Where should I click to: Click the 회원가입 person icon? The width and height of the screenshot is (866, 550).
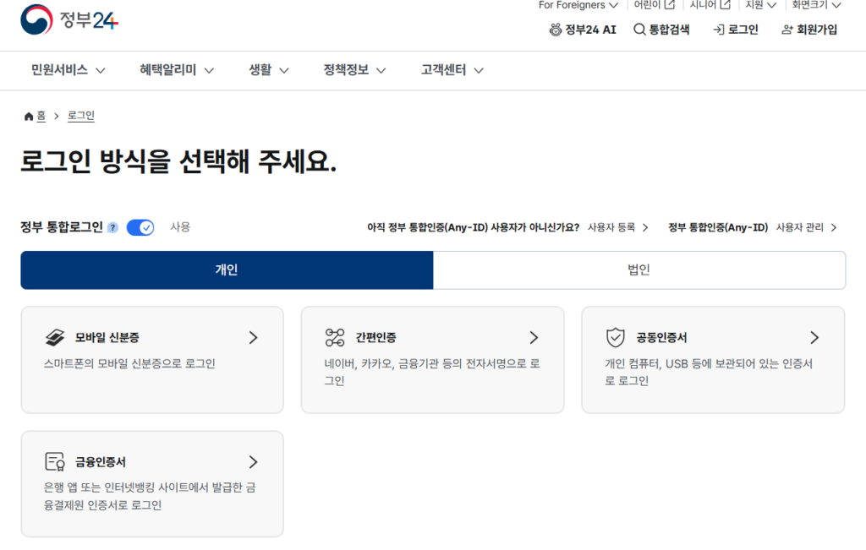pos(787,29)
